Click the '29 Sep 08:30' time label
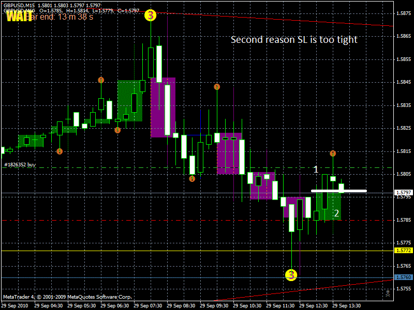 [181, 306]
